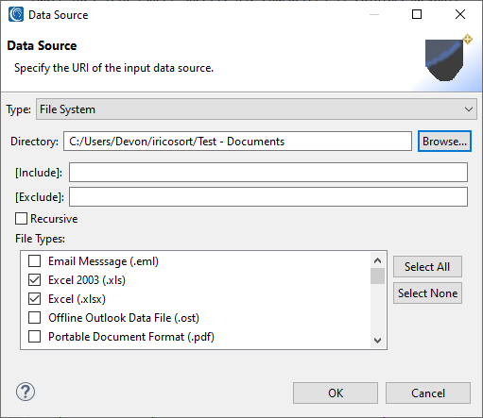Viewport: 483px width, 418px height.
Task: Click the Browse... button
Action: click(x=444, y=142)
